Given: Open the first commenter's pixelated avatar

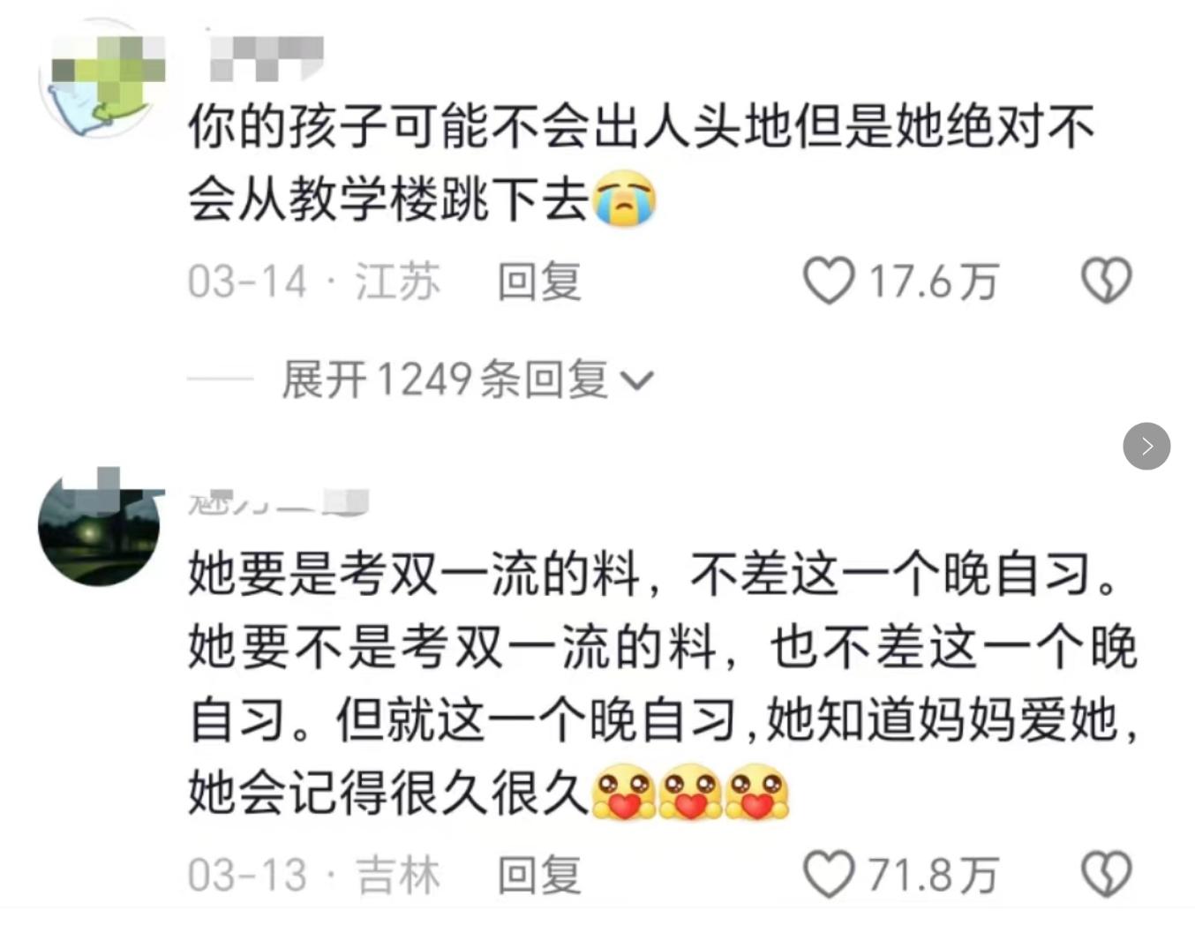Looking at the screenshot, I should [102, 79].
